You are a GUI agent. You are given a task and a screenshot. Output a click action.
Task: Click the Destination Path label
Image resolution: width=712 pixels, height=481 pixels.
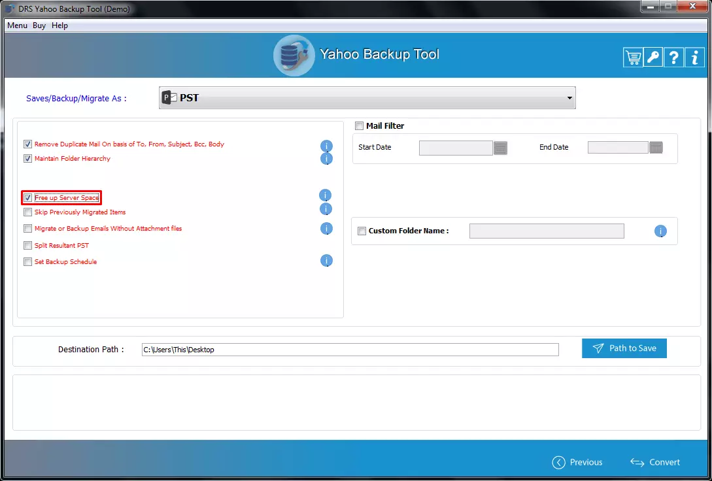pyautogui.click(x=91, y=350)
